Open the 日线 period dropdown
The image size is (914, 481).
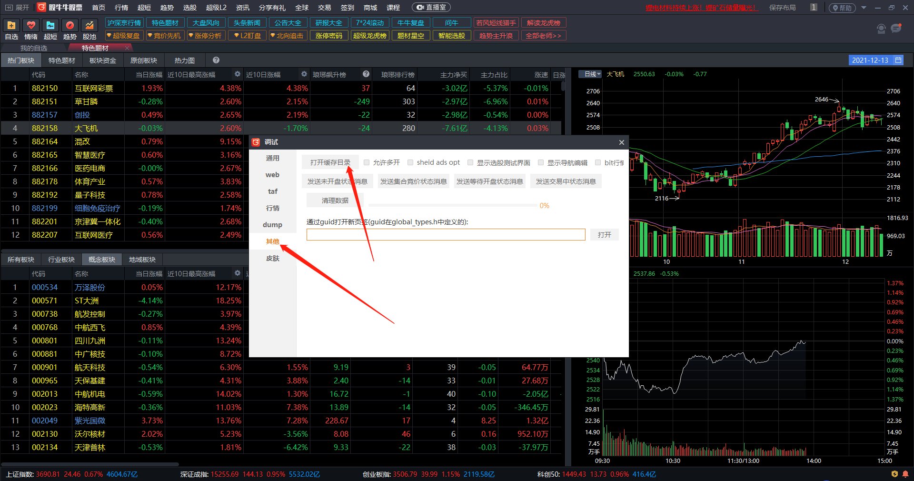point(590,74)
